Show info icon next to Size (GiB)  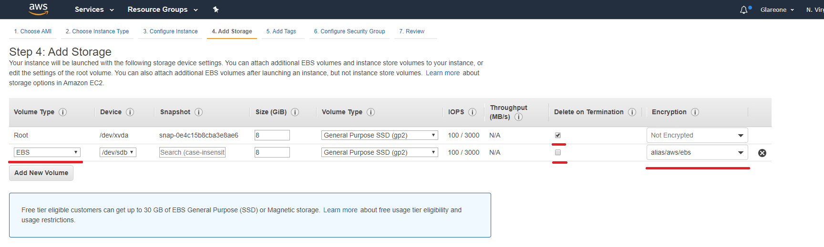tap(295, 112)
